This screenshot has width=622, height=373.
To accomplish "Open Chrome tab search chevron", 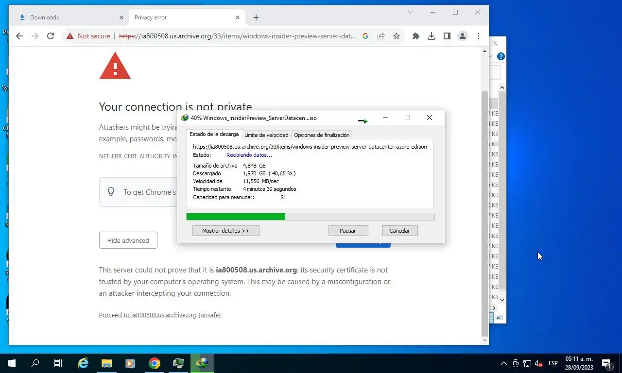I will [411, 12].
